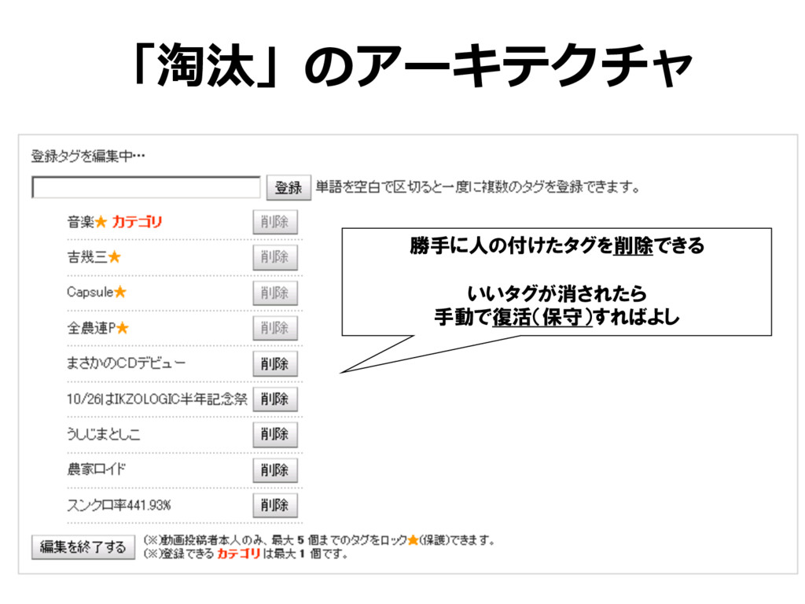Image resolution: width=805 pixels, height=604 pixels.
Task: Click the red カテゴリ label beside 音楽
Action: pyautogui.click(x=137, y=222)
